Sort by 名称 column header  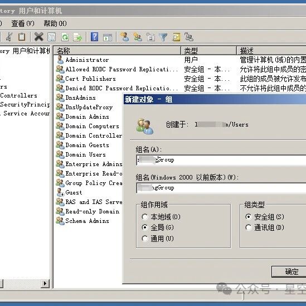coord(117,51)
